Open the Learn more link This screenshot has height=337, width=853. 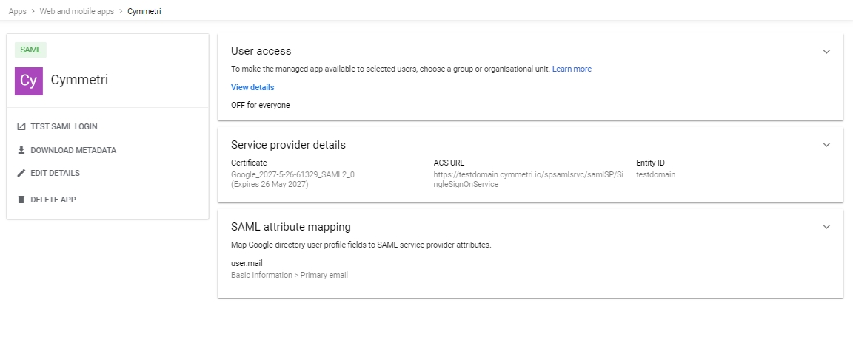pyautogui.click(x=572, y=69)
